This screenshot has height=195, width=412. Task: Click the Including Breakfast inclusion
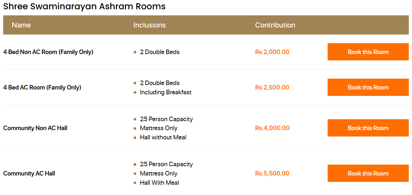click(x=166, y=92)
